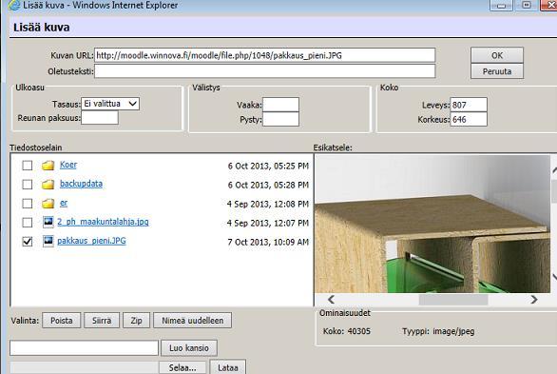Click preview's right horizontal scroll arrow
The width and height of the screenshot is (557, 374).
(534, 300)
